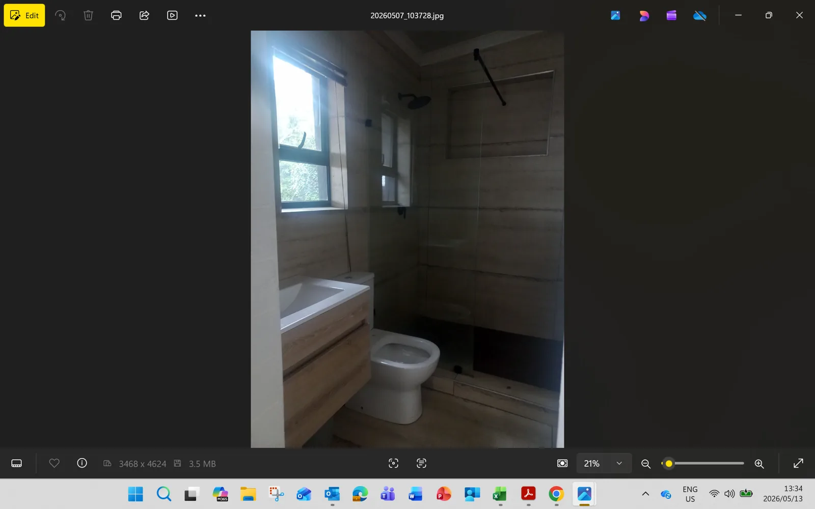Scan text in the image
815x509 pixels.
(421, 463)
